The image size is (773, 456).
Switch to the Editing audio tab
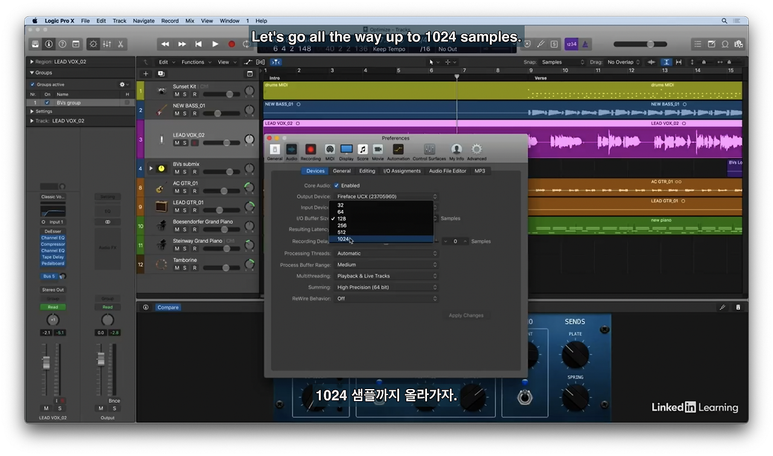pos(367,171)
